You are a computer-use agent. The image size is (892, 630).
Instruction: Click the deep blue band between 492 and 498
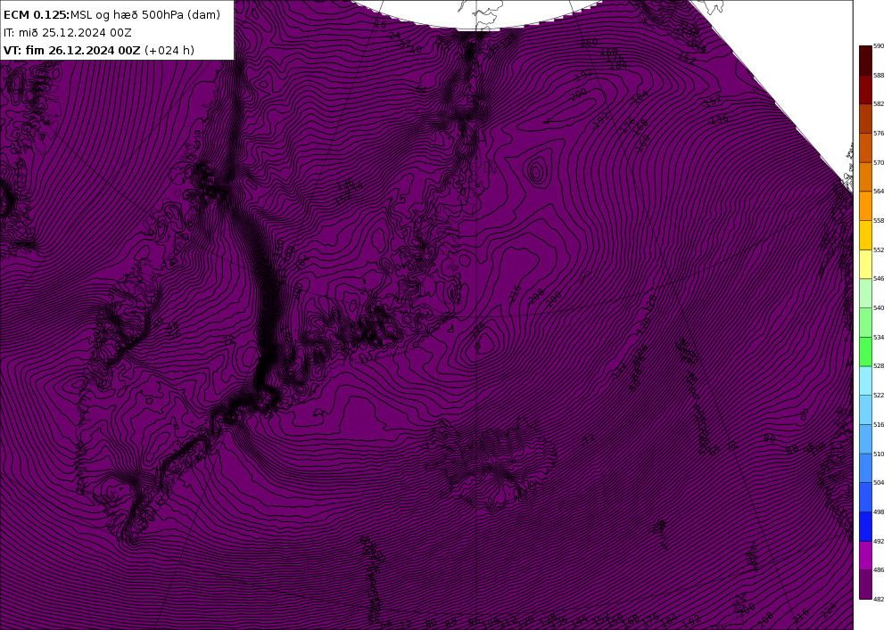[865, 527]
